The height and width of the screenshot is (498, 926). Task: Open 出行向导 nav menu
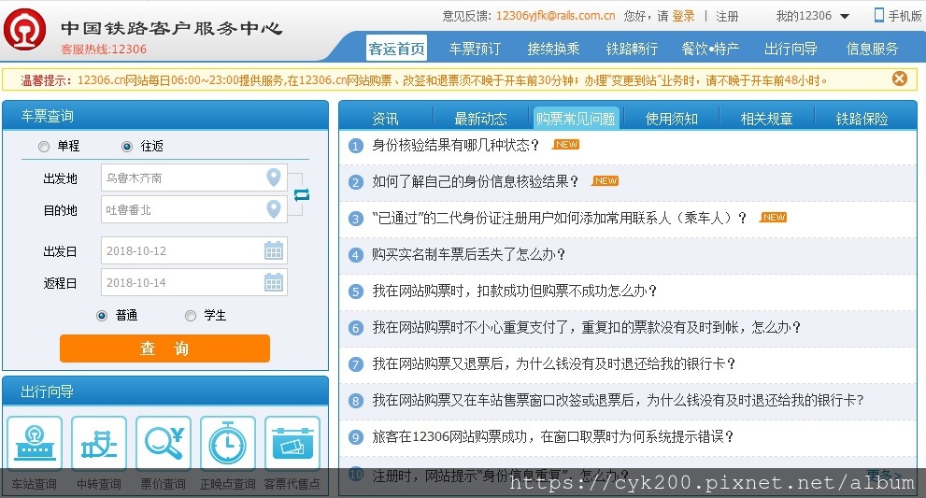coord(791,49)
